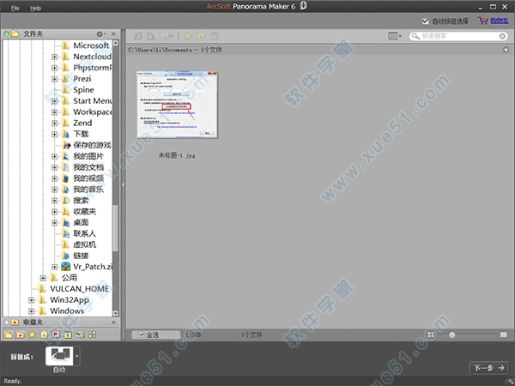The height and width of the screenshot is (386, 515).
Task: Rotate image left toolbar icon
Action: [x=138, y=36]
